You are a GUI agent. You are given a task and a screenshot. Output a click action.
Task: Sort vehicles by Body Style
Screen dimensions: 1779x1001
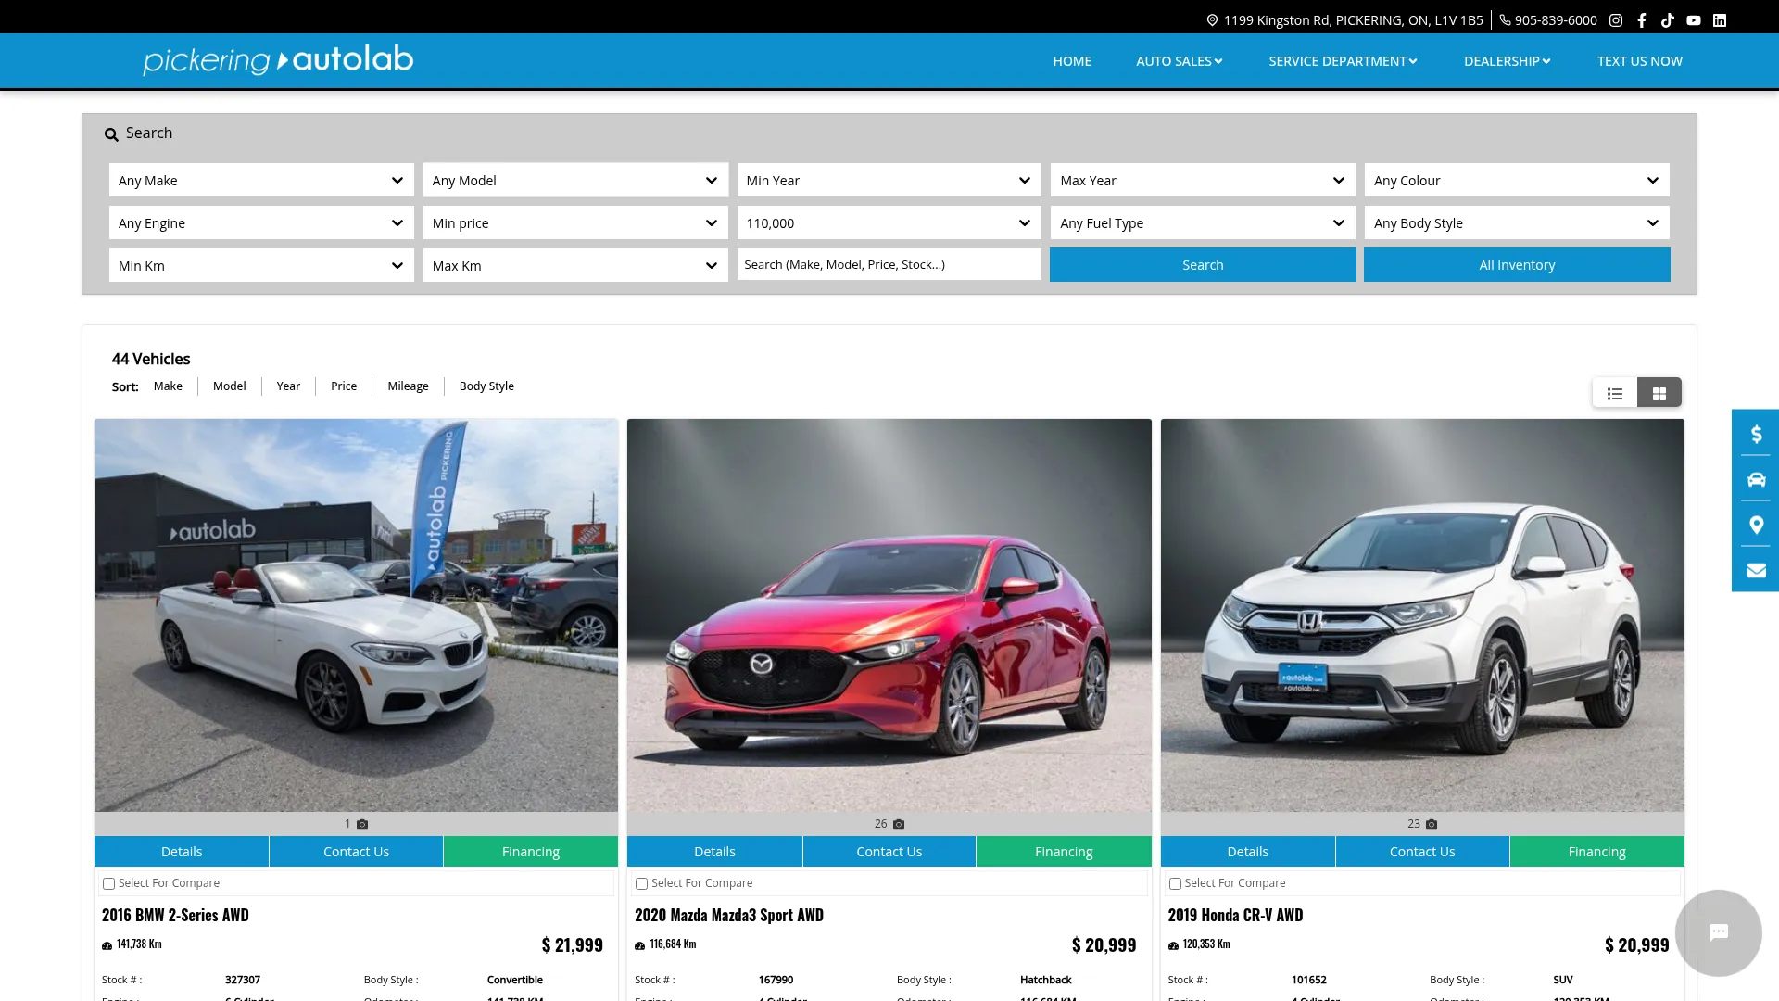click(486, 386)
